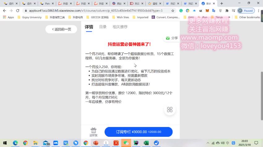
Task: Open the Chrome three-dot menu
Action: [258, 11]
